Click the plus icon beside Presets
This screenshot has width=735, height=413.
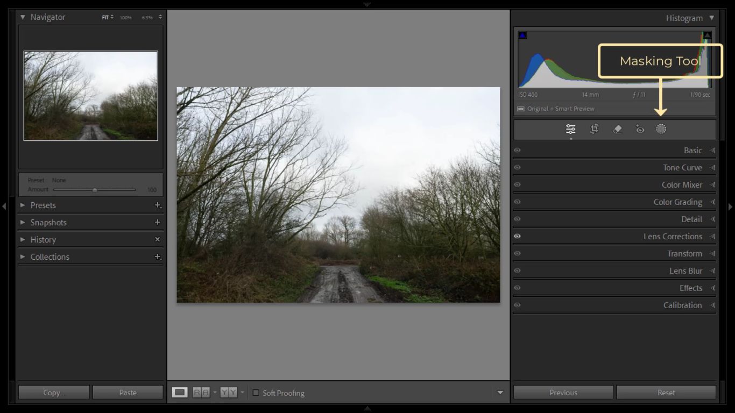pos(158,205)
